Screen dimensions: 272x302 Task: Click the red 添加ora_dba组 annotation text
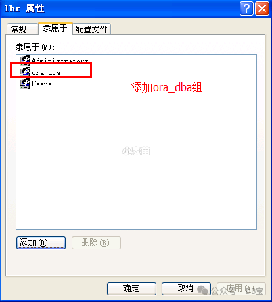[166, 87]
